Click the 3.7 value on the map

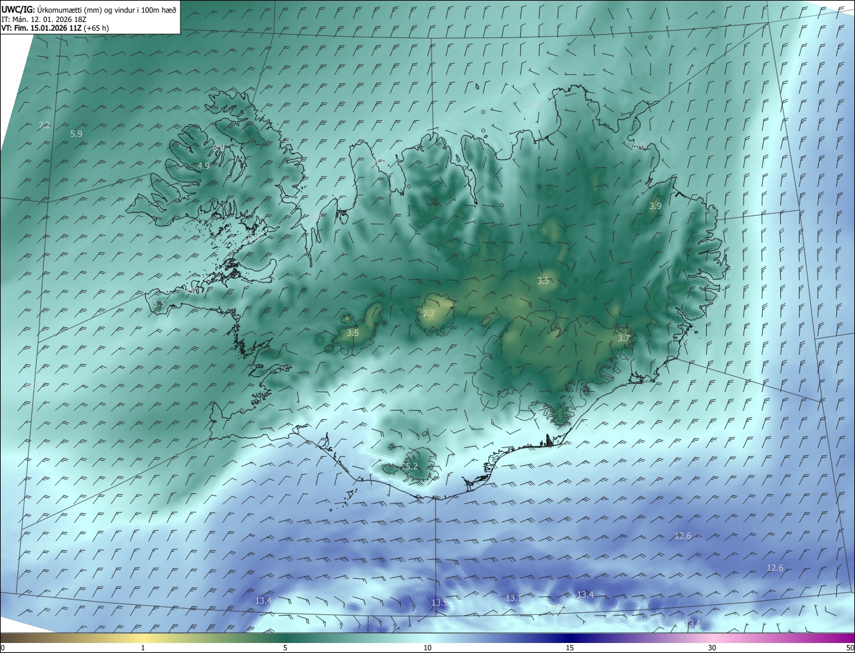click(624, 339)
